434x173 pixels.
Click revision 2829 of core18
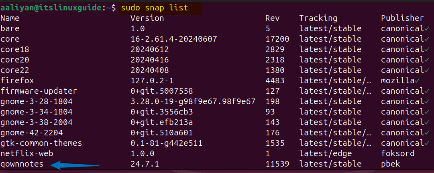coord(275,49)
